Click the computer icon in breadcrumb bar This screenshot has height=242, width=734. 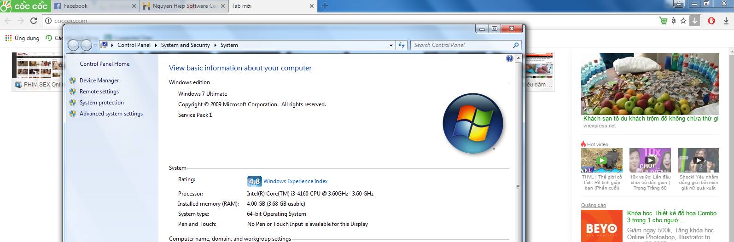coord(104,45)
